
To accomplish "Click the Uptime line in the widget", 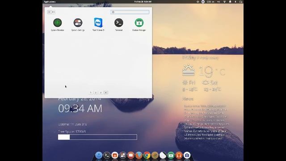I will 72,124.
